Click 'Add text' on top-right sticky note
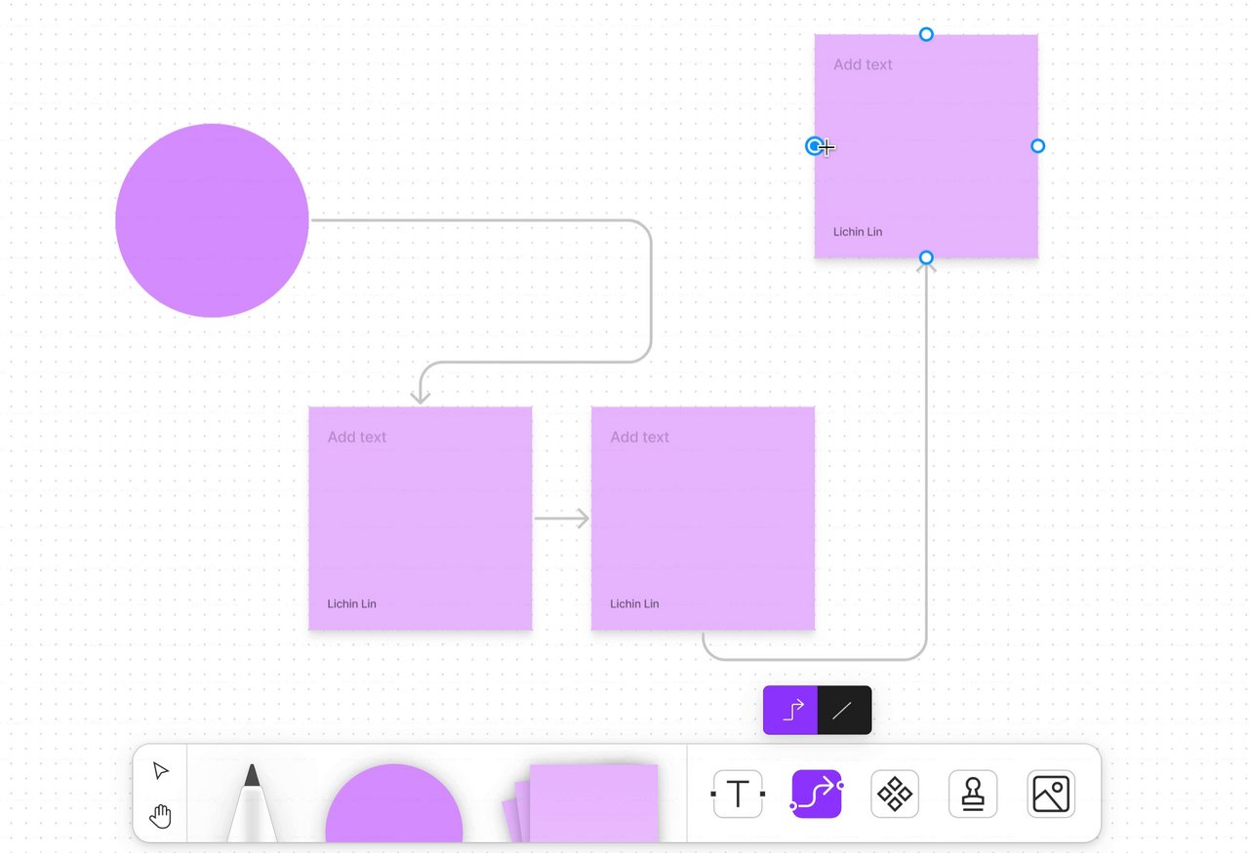Screen dimensions: 1249x853 [863, 64]
